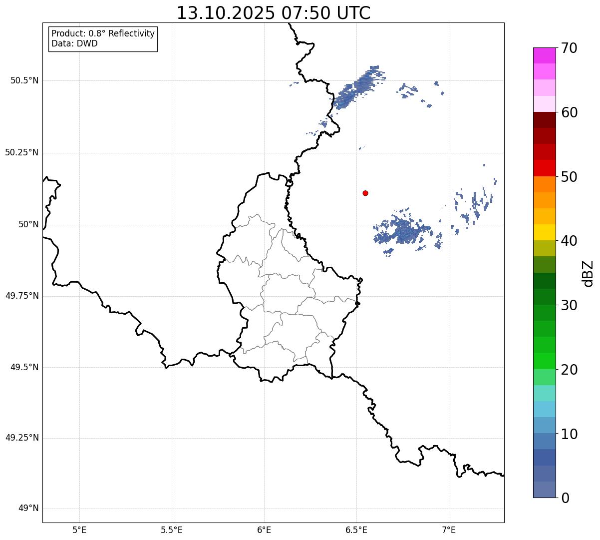
Task: Click the 'dBZ' colorbar label
Action: 588,273
